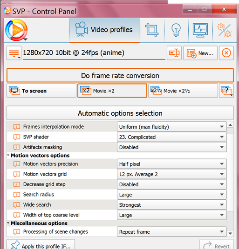Viewport: 239px width, 249px height.
Task: Click the pin icon on Apply this profile
Action: click(x=15, y=245)
